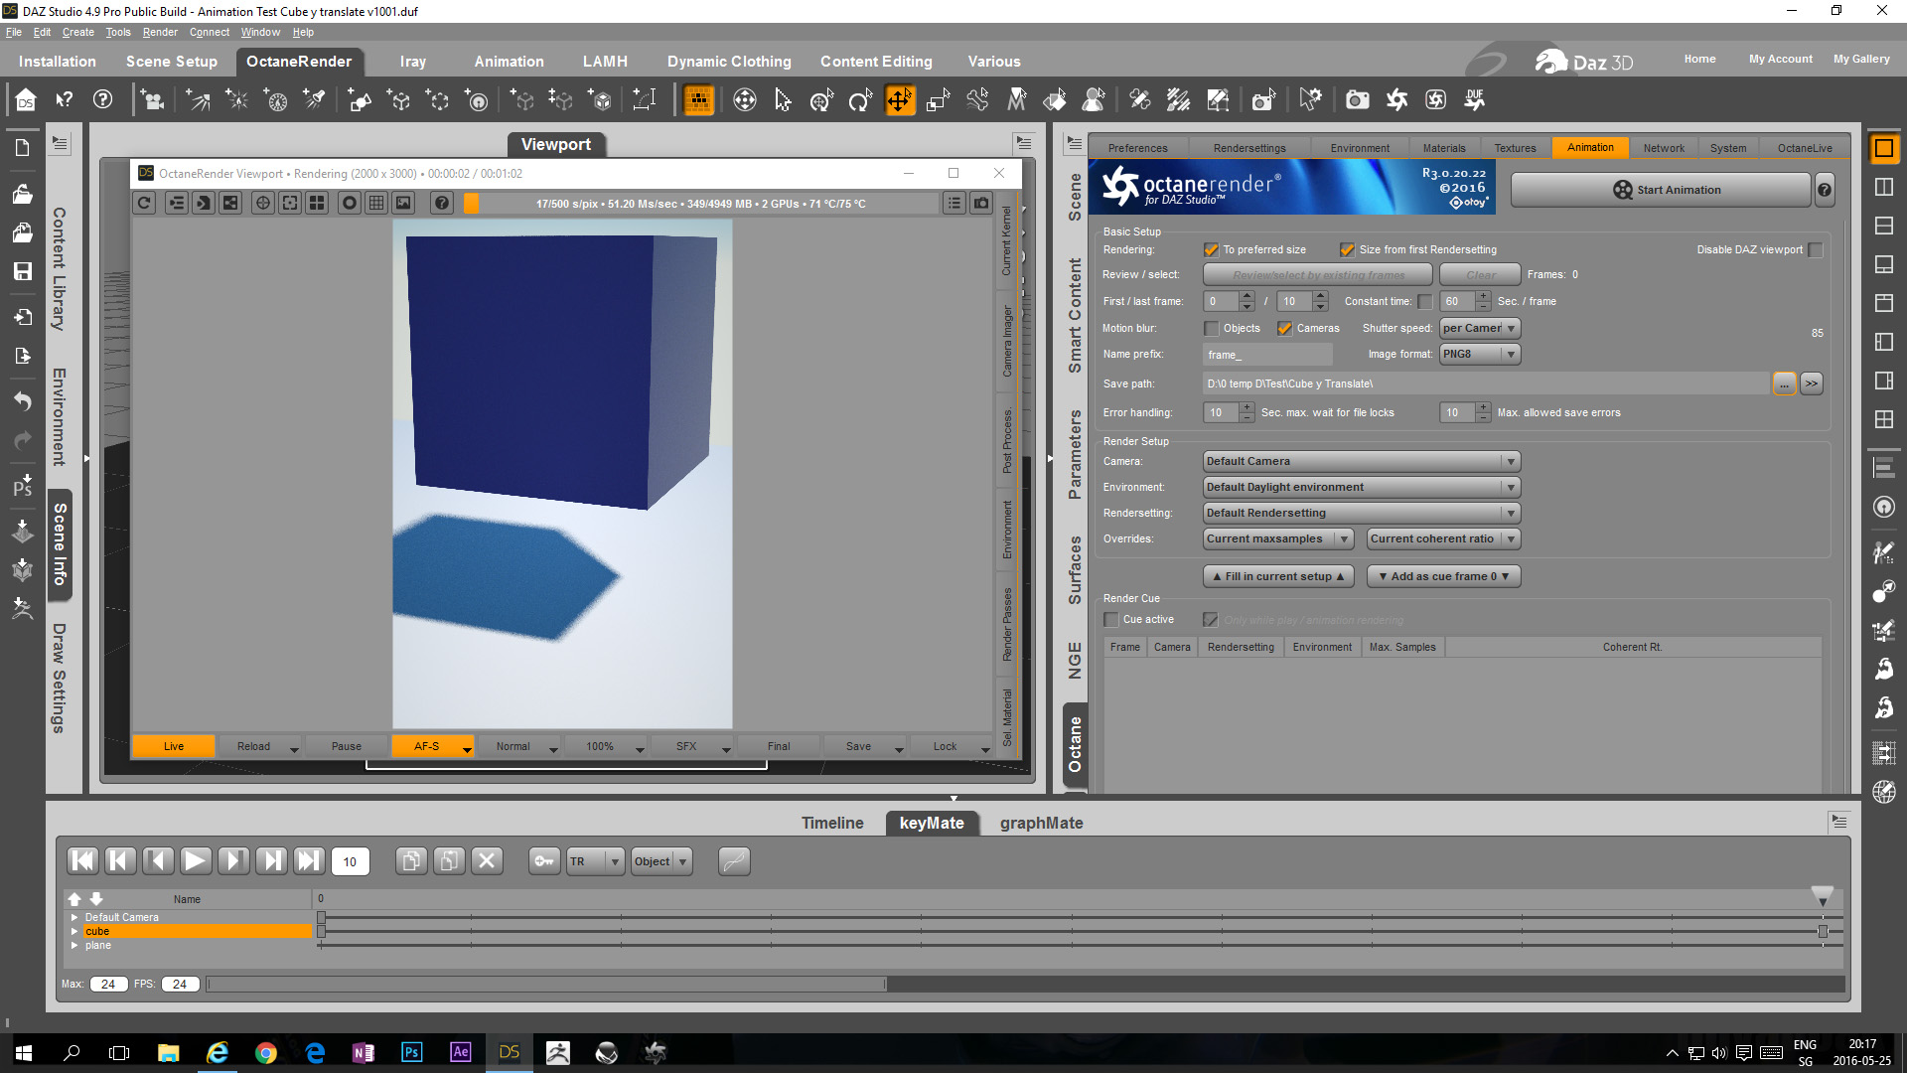Open Photoshop from the Windows taskbar
The image size is (1907, 1073).
(411, 1052)
